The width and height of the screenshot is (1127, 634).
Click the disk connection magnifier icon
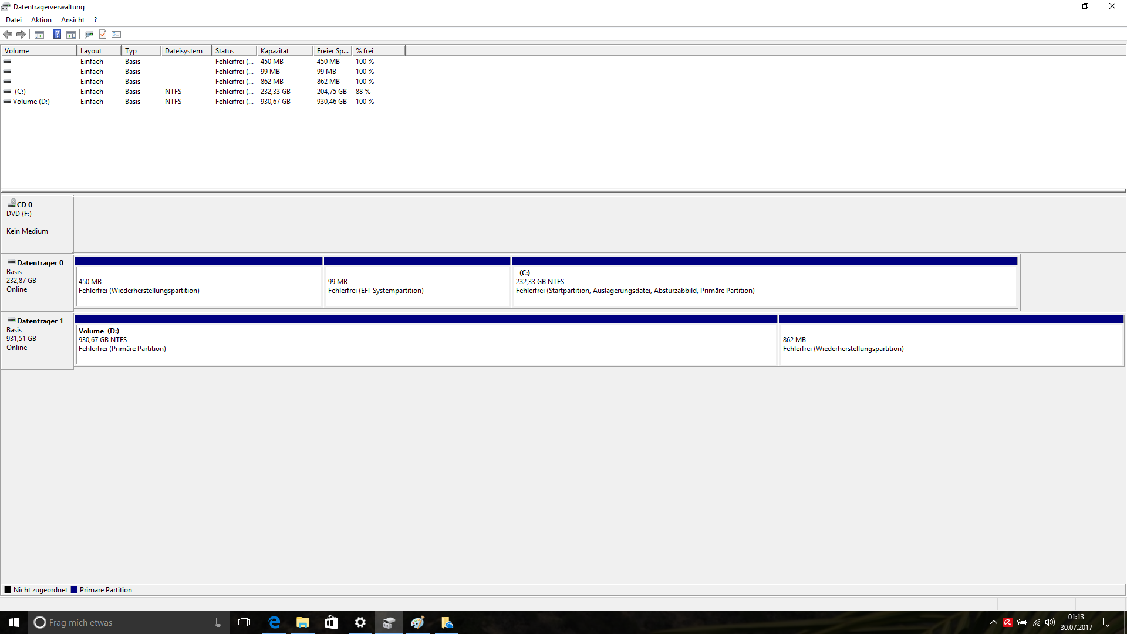[x=89, y=35]
